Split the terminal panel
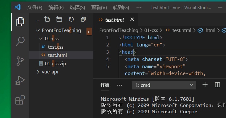Image resolution: width=226 pixels, height=118 pixels. click(x=217, y=85)
